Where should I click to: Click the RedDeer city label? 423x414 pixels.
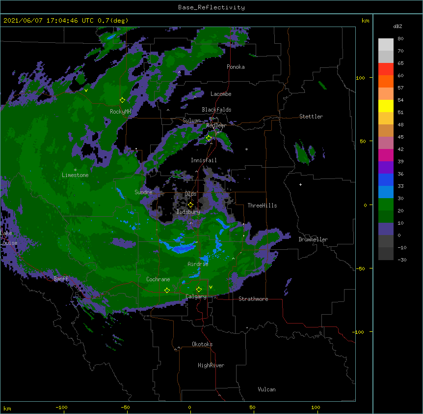(x=216, y=126)
